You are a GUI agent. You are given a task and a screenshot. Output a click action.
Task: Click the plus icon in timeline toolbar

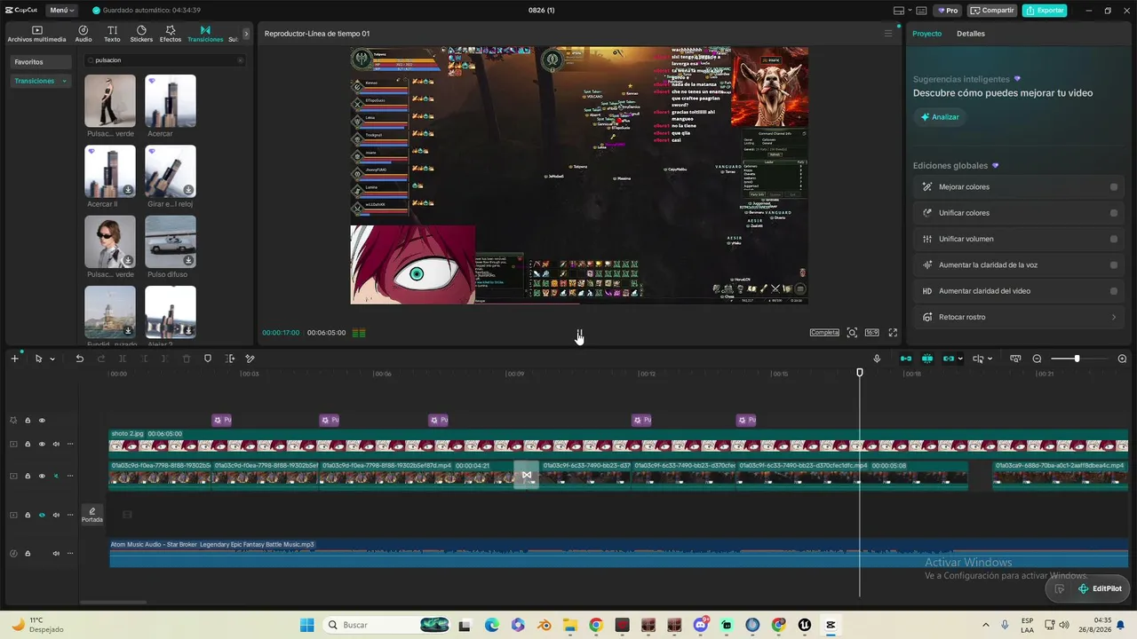tap(14, 359)
